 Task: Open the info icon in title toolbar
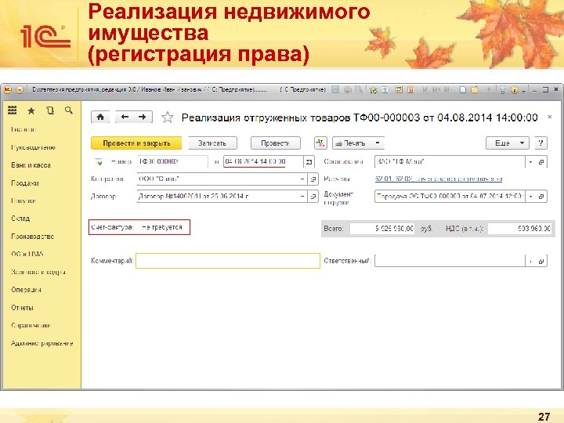click(x=515, y=90)
